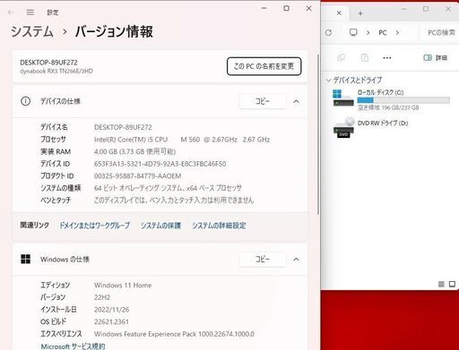Click the version value 22H2

pos(102,297)
